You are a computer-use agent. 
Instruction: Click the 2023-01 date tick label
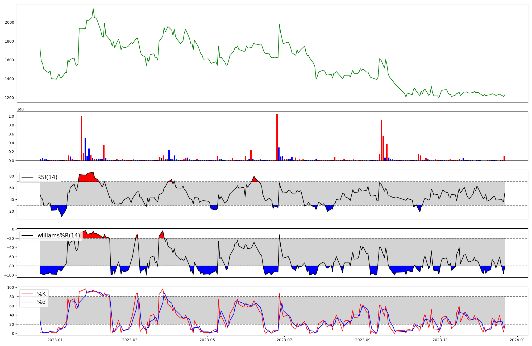(x=55, y=340)
